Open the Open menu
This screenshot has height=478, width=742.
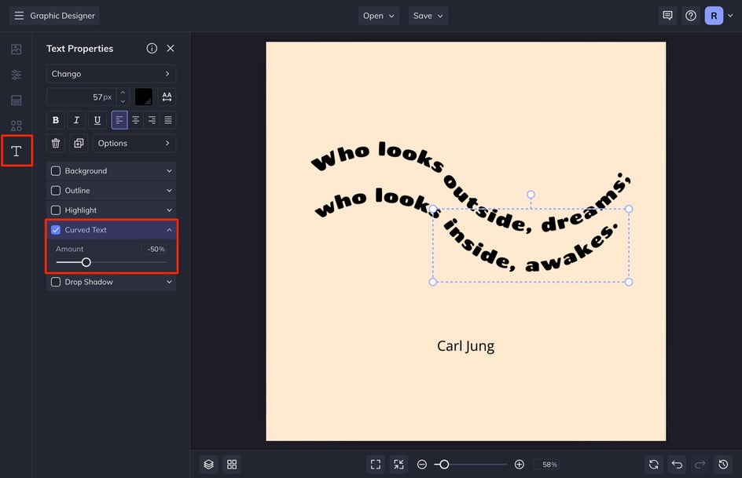tap(379, 16)
